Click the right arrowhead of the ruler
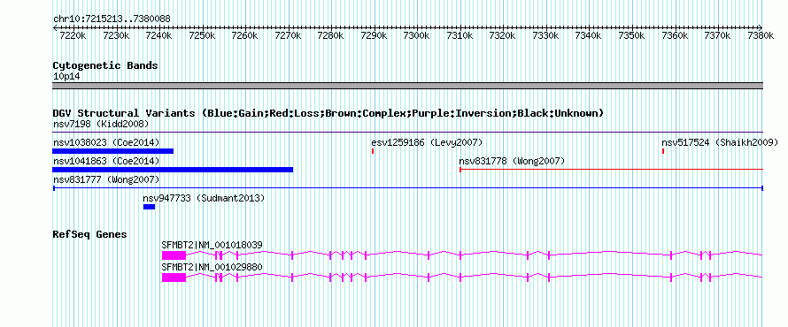Screen dimensions: 788x327 [761, 27]
